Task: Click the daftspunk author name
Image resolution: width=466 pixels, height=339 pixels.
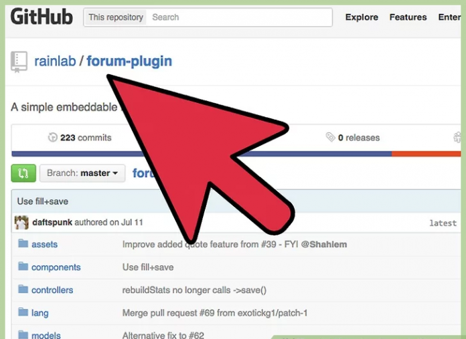Action: [x=52, y=223]
